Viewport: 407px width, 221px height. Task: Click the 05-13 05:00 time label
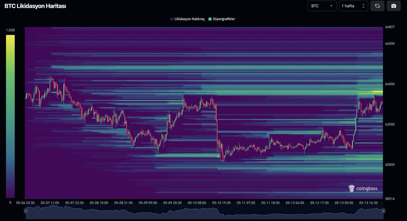point(344,203)
